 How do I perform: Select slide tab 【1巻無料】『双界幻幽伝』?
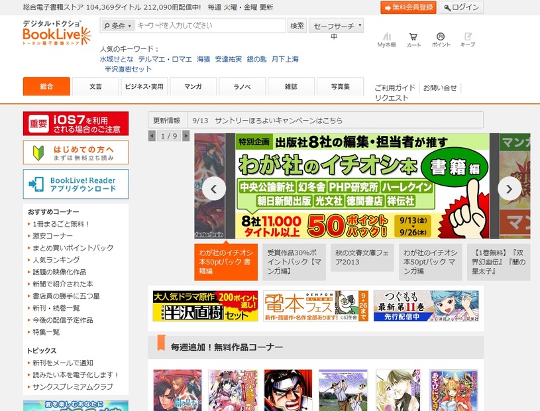pos(499,262)
